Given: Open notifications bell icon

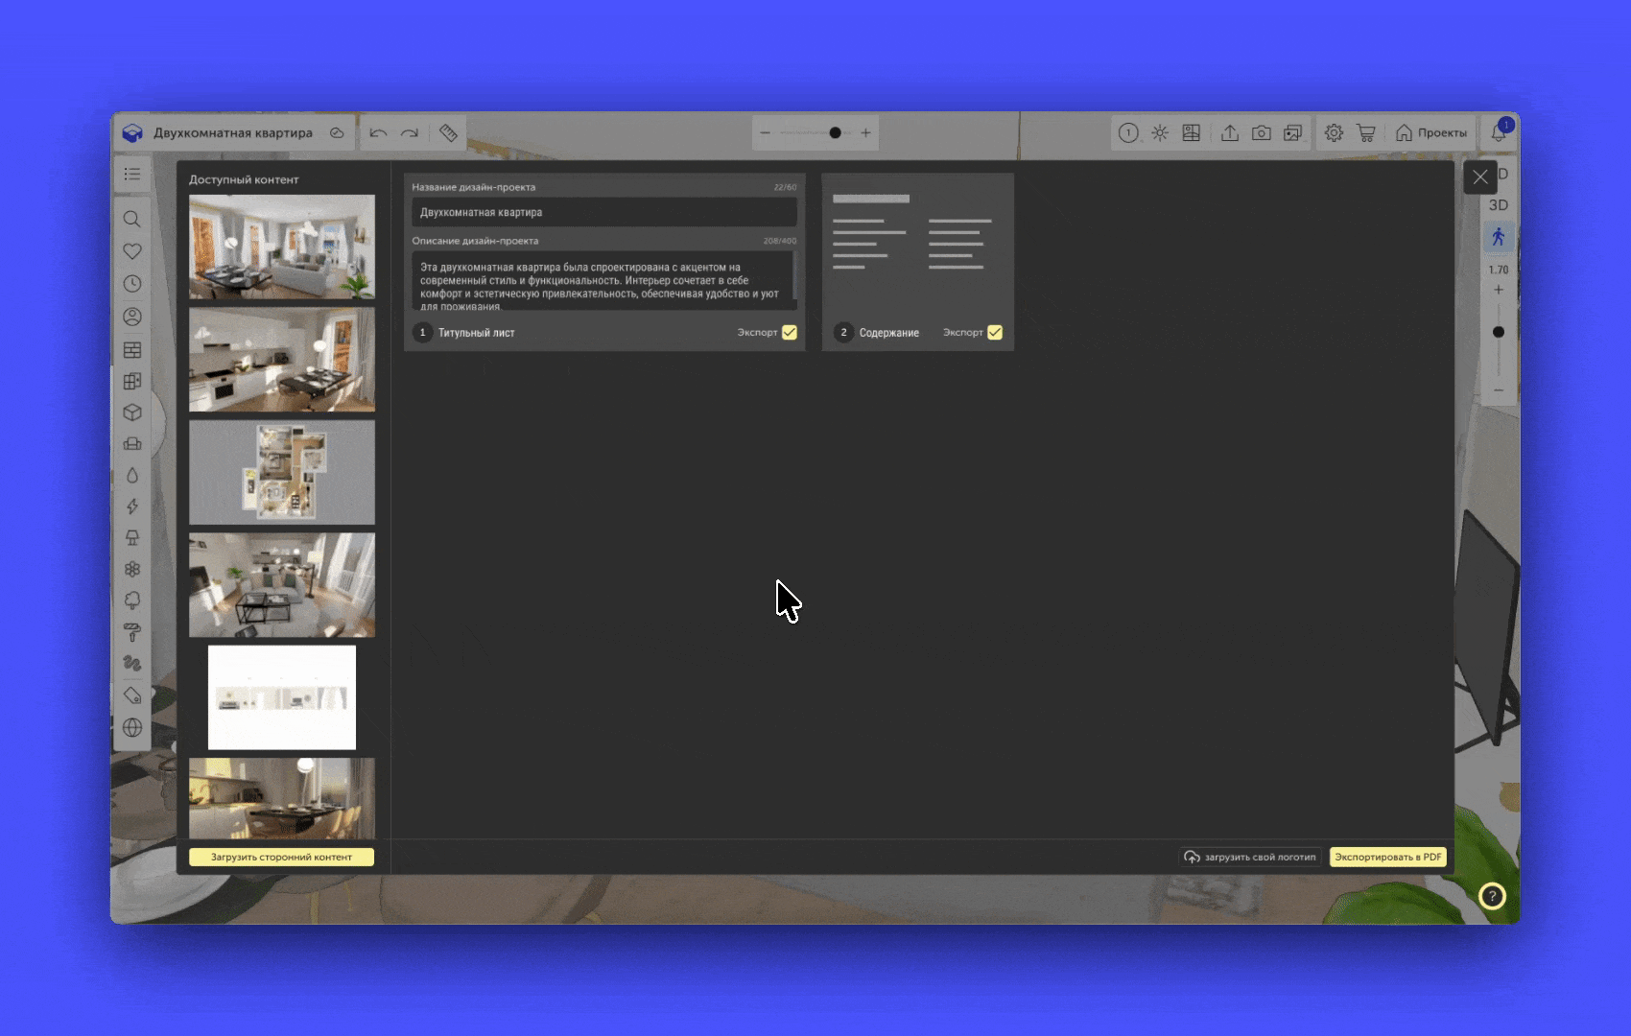Looking at the screenshot, I should coord(1498,133).
